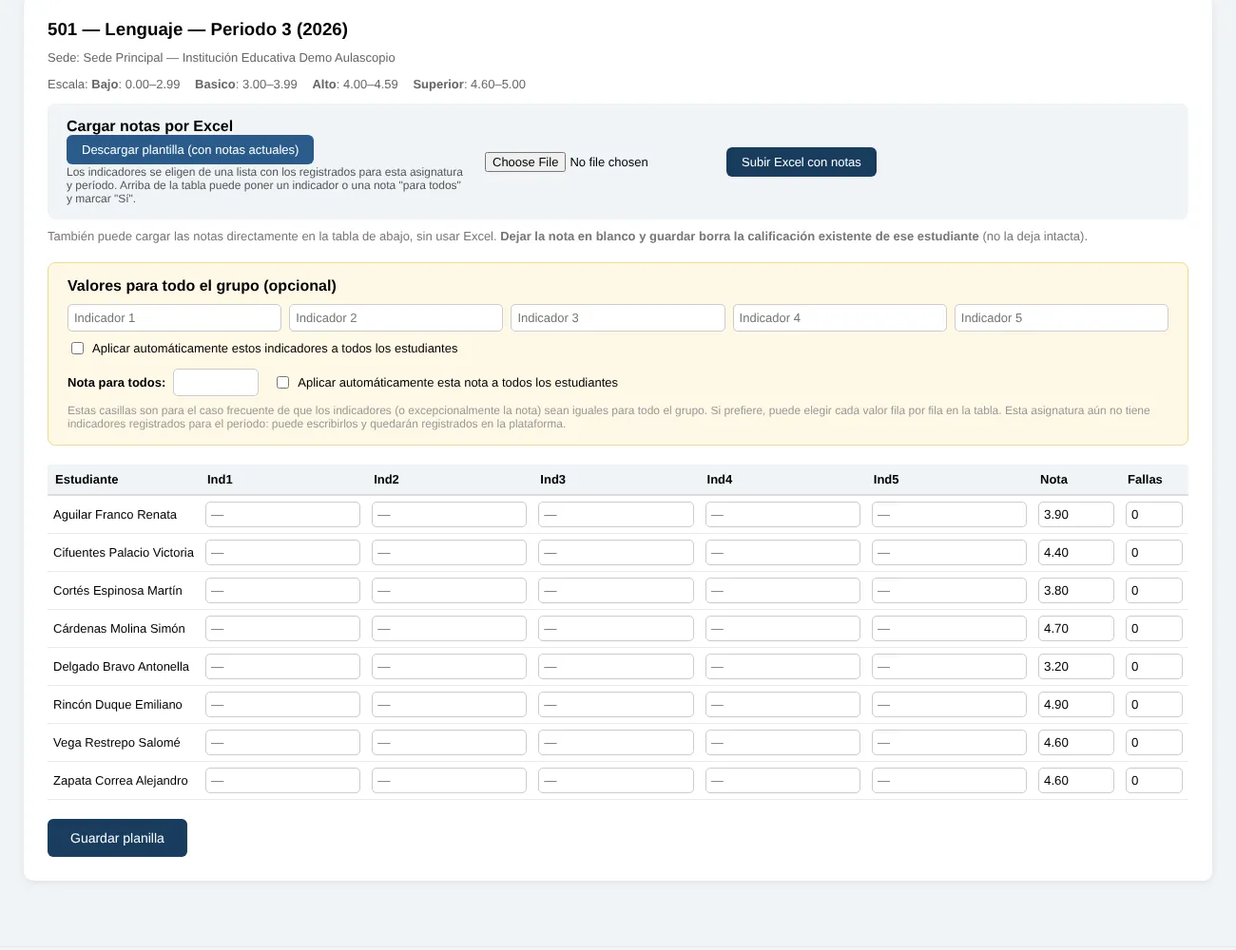Click Descargar plantilla (con notas actuales) button
This screenshot has width=1236, height=950.
click(x=190, y=150)
